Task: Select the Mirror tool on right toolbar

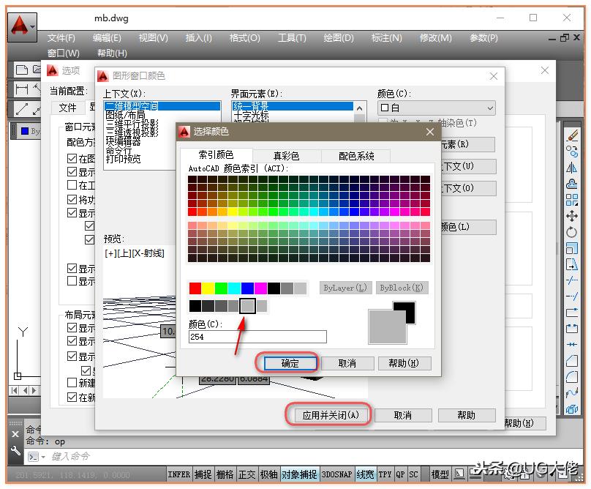Action: (573, 168)
